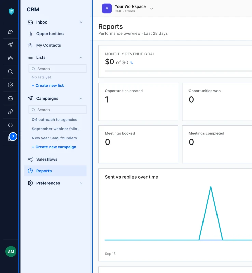Viewport: 252px width, 273px height.
Task: Select the Reports menu item
Action: tap(55, 171)
